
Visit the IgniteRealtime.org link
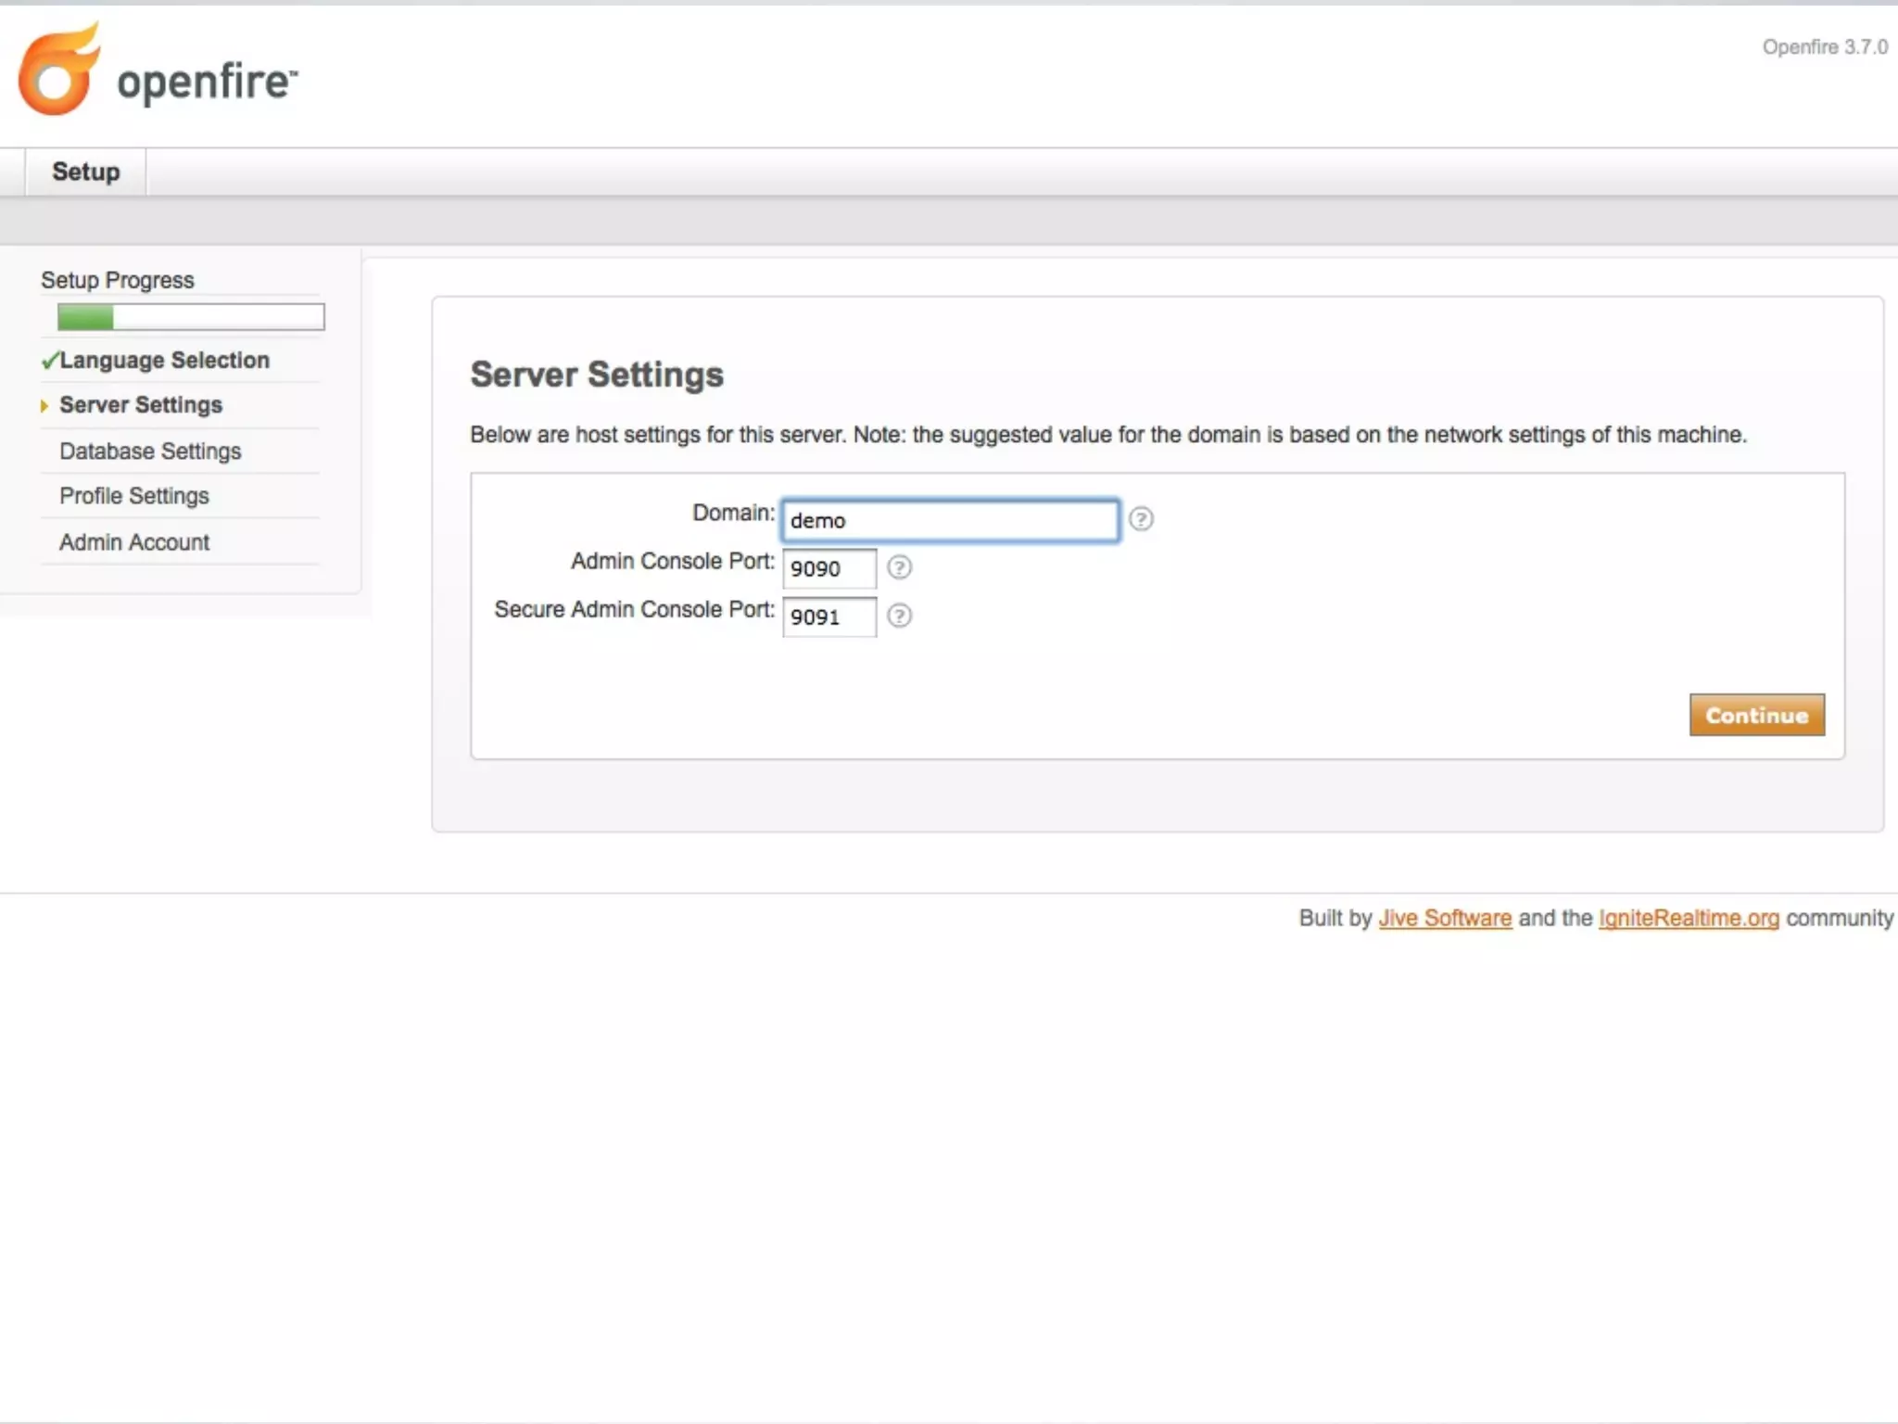pos(1688,918)
